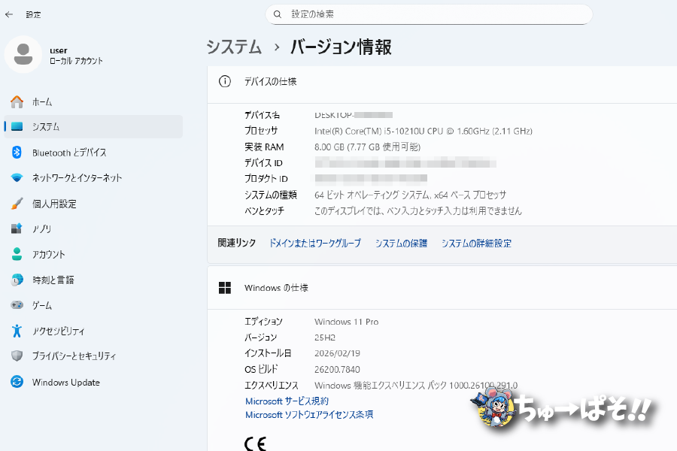Click the personalization paintbrush icon
677x451 pixels.
tap(17, 203)
